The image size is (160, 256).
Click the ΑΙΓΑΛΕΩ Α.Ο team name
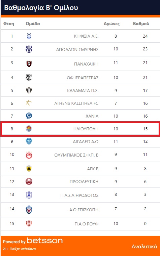86,141
